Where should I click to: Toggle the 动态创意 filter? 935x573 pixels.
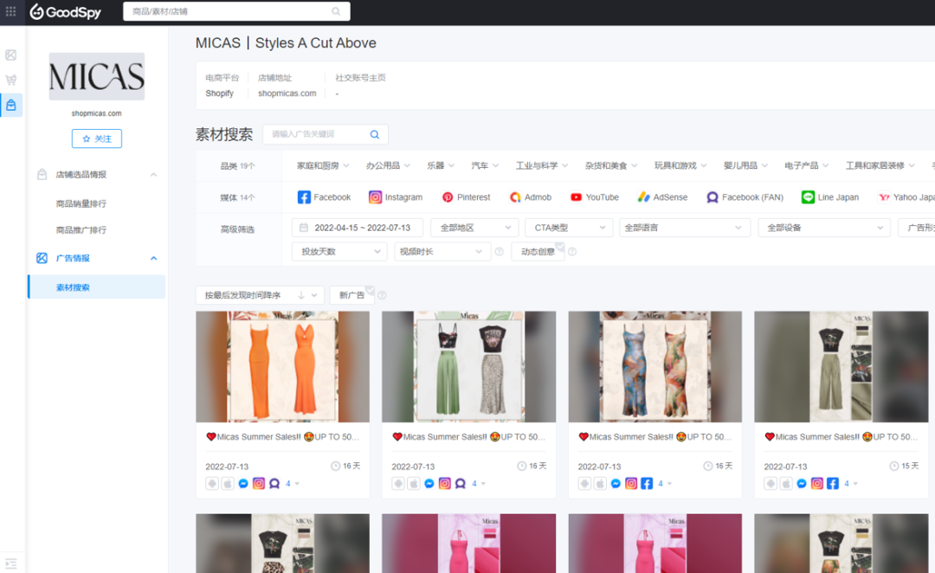click(538, 252)
